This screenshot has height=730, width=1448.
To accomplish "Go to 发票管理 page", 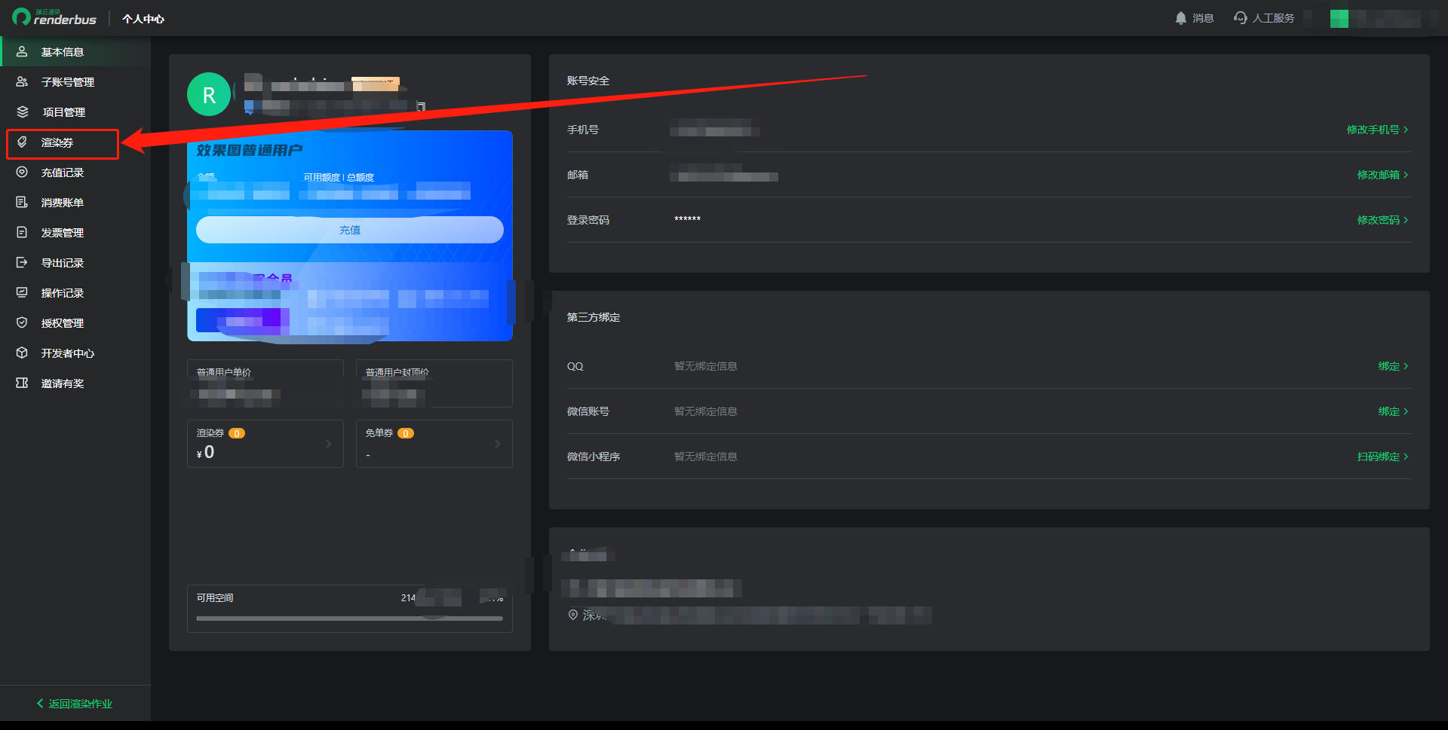I will (75, 232).
